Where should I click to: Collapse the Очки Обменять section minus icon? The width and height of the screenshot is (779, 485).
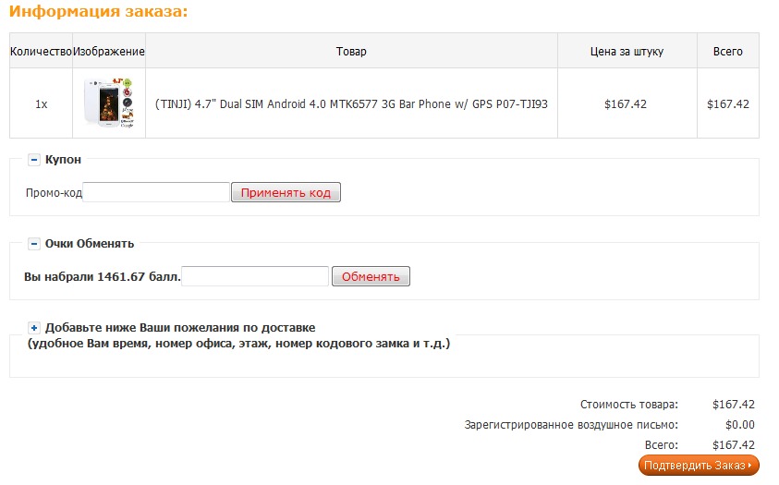tap(34, 244)
